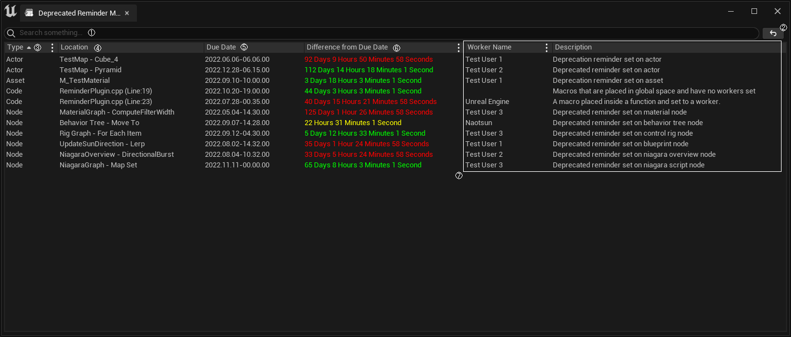Select the Deprecated Reminder M... tab
This screenshot has height=337, width=791.
[x=78, y=13]
